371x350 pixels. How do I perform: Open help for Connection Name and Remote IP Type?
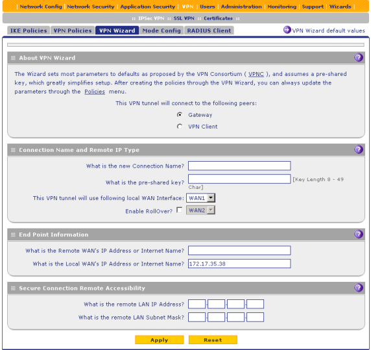[x=359, y=149]
